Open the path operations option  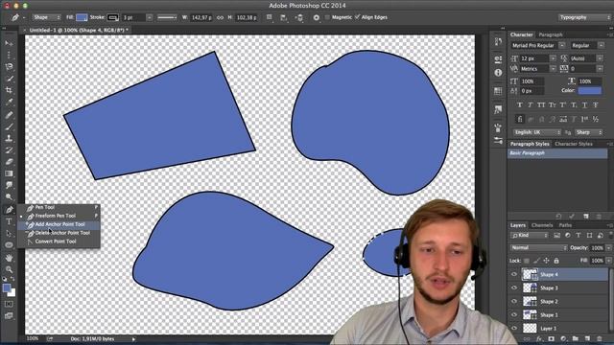[269, 17]
